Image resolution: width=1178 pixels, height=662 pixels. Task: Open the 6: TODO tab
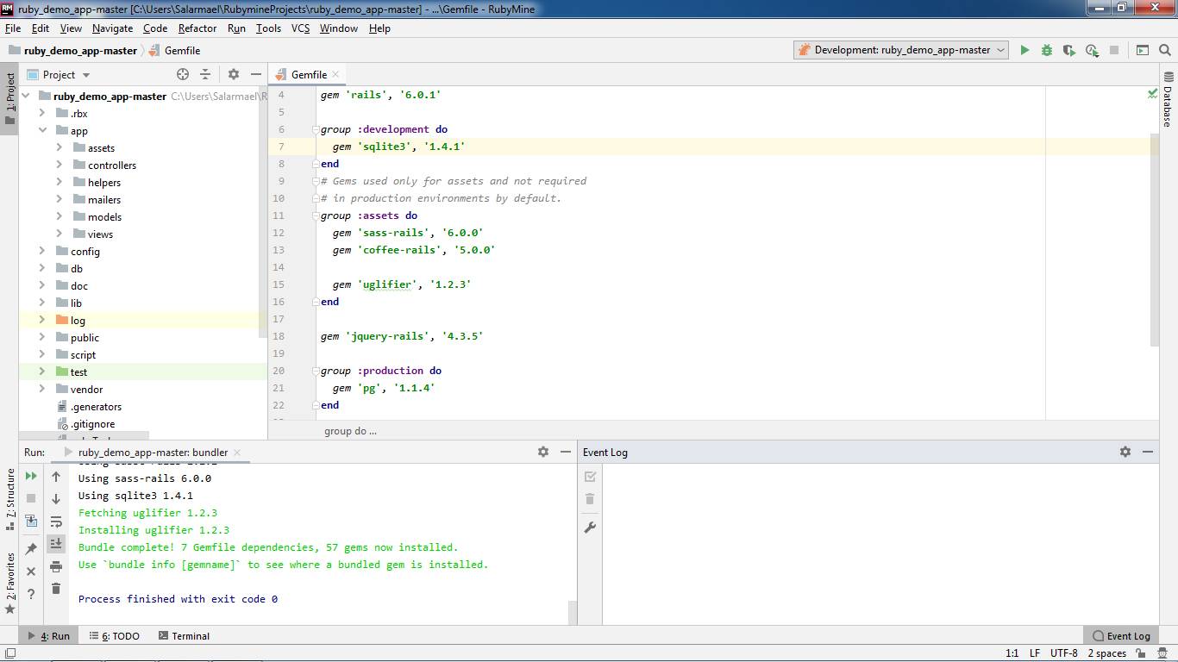point(113,636)
